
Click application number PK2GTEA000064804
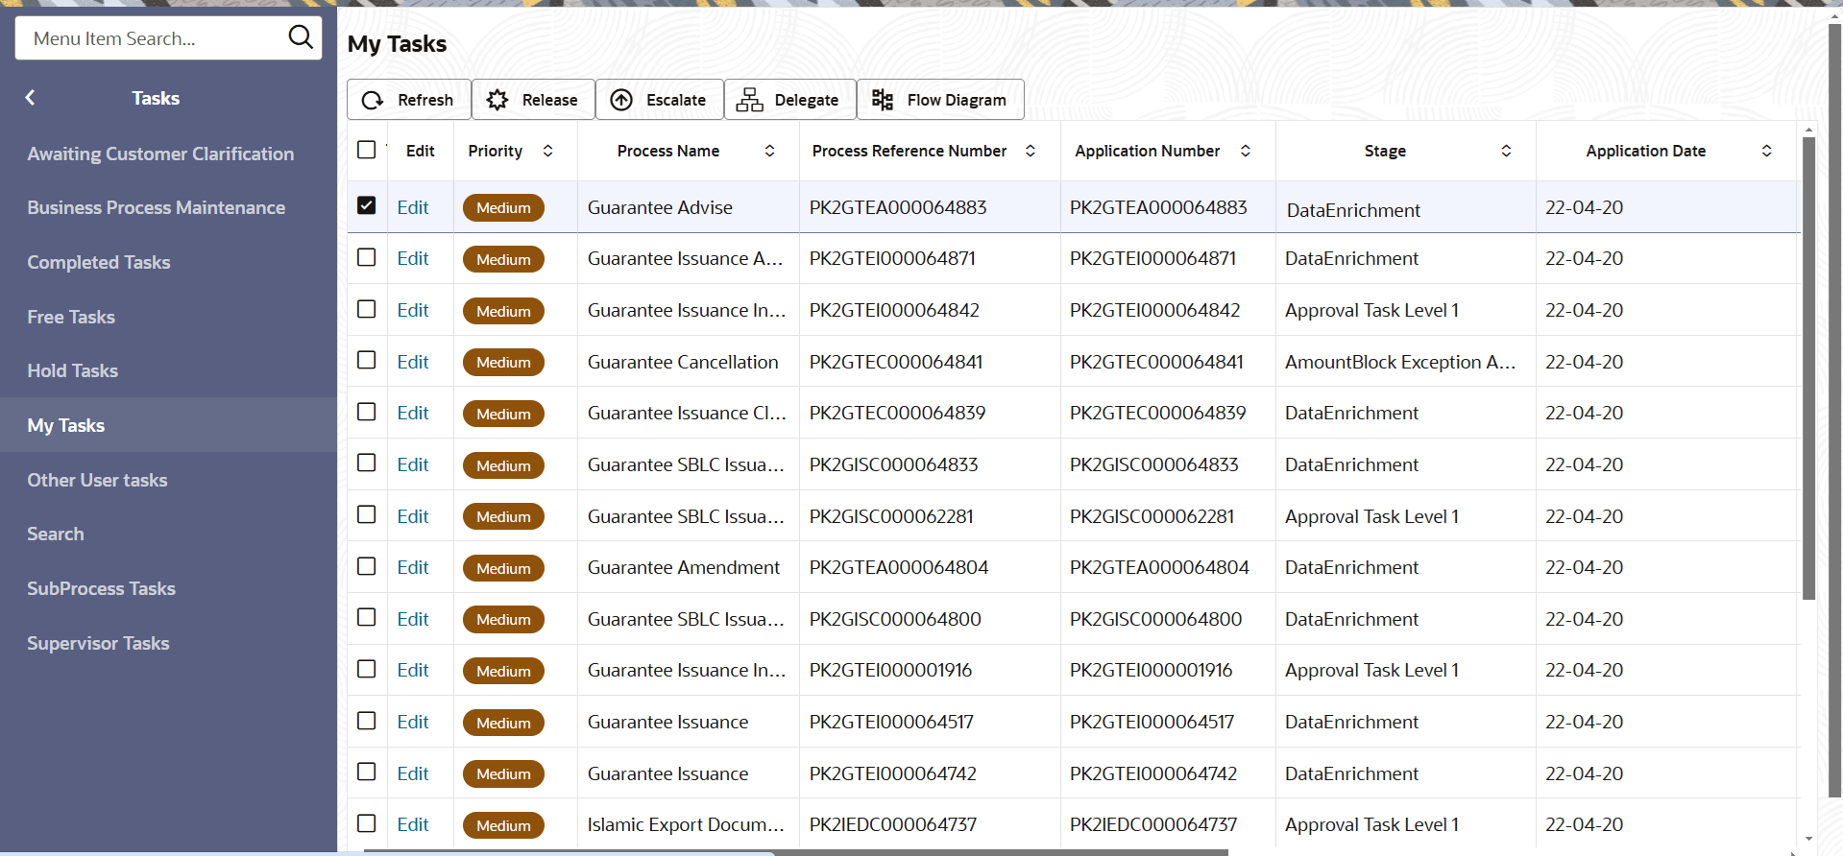point(1159,567)
